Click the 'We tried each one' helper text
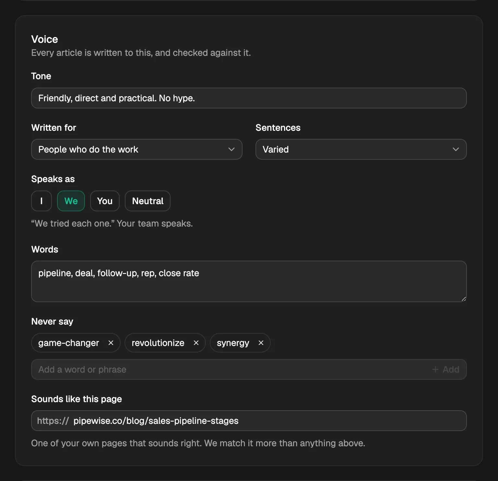 pos(112,223)
